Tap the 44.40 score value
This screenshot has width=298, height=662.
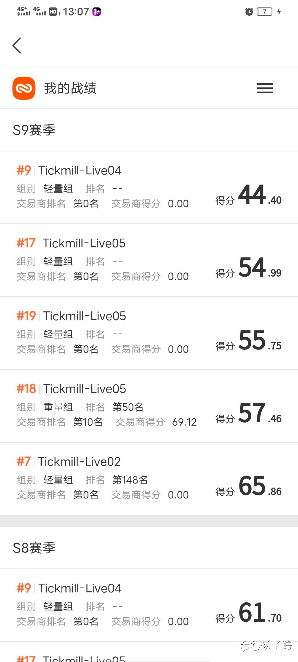pyautogui.click(x=260, y=194)
